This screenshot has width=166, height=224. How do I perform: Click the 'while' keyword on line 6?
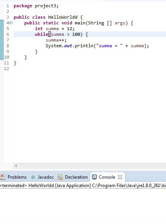(x=42, y=34)
